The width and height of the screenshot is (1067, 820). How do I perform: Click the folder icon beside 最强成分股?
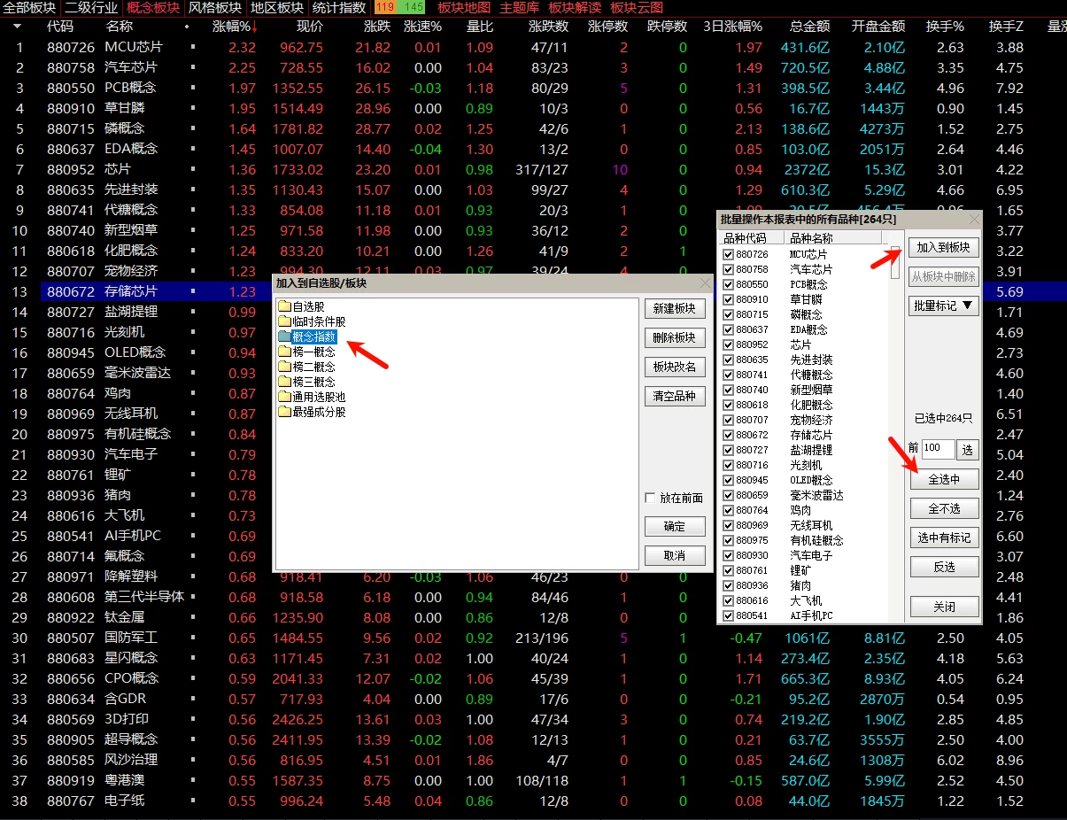pos(284,412)
